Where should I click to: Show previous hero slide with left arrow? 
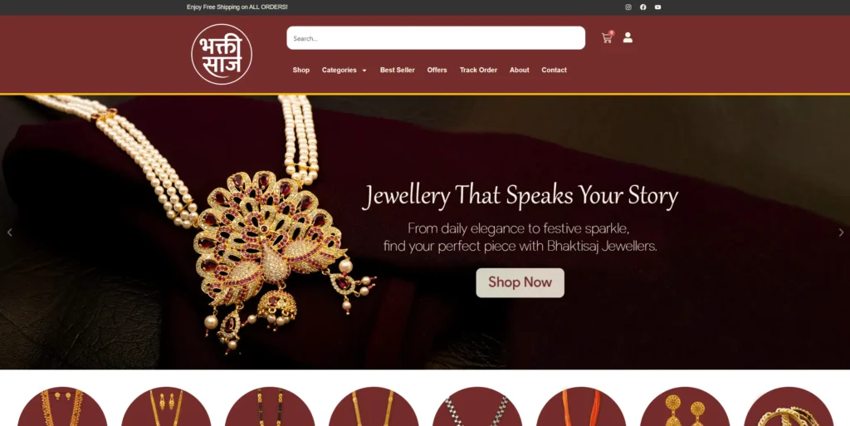[9, 232]
